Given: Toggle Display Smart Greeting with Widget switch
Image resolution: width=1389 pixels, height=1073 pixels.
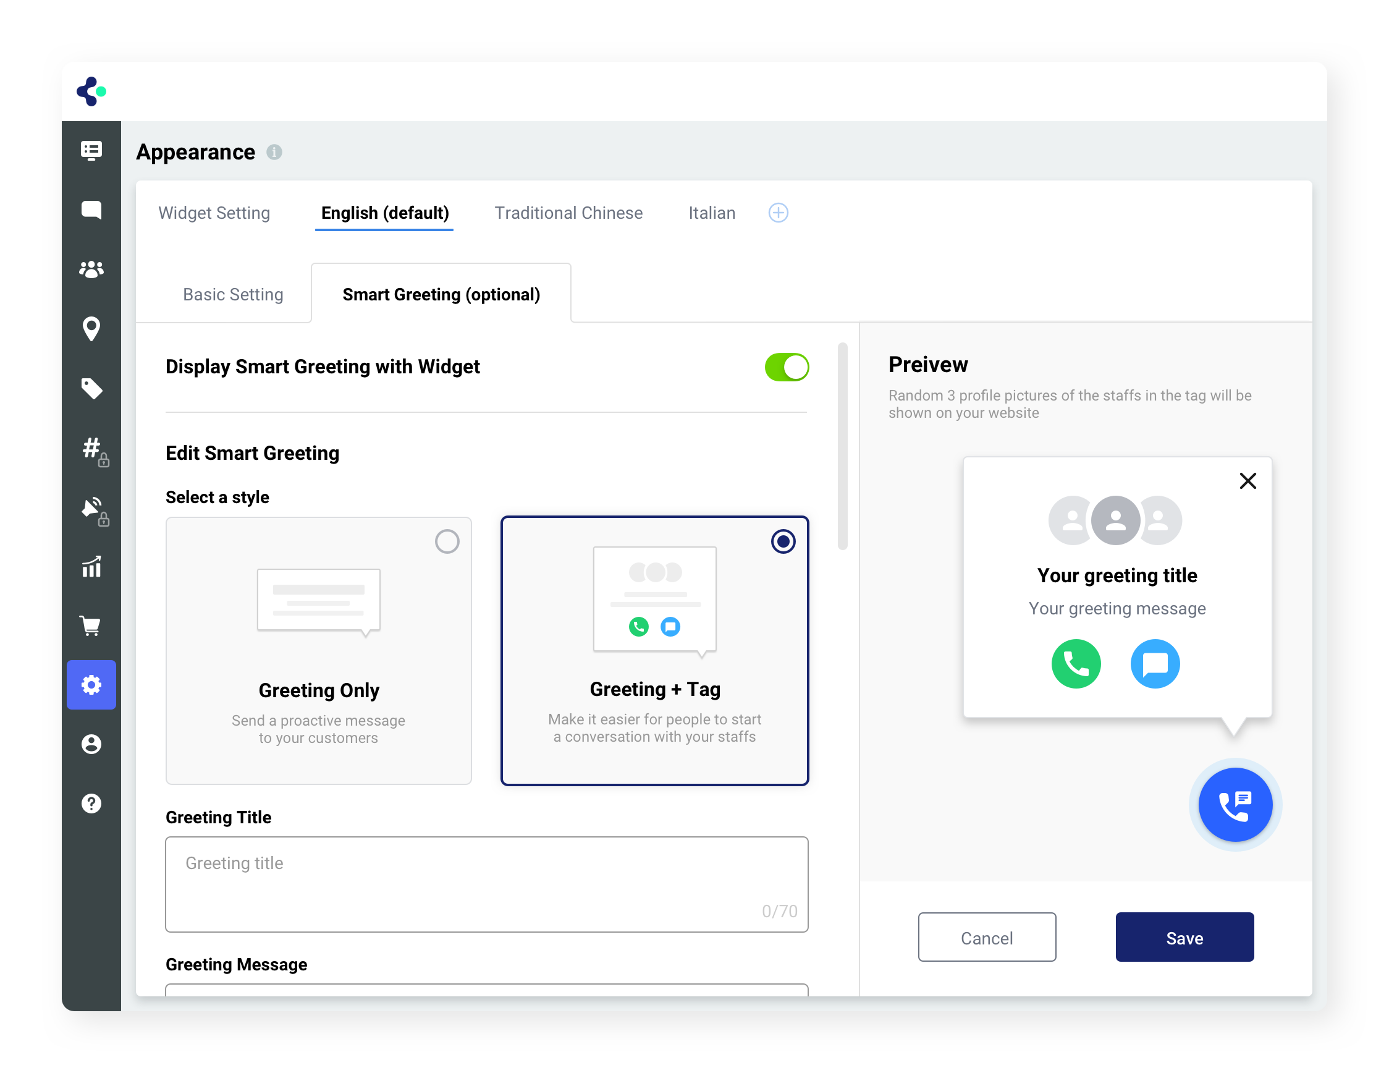Looking at the screenshot, I should click(786, 367).
